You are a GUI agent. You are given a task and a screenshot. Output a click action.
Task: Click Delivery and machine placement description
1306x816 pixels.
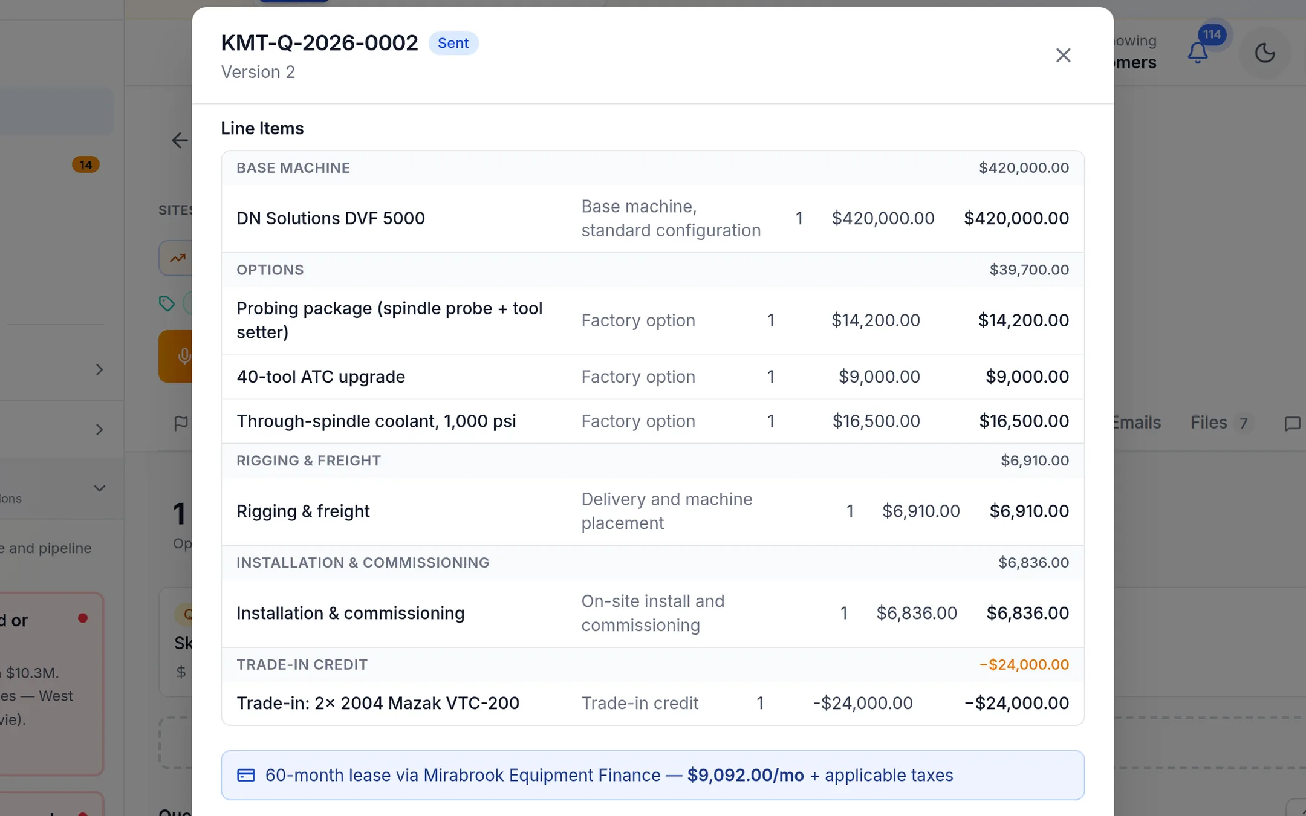[x=666, y=511]
